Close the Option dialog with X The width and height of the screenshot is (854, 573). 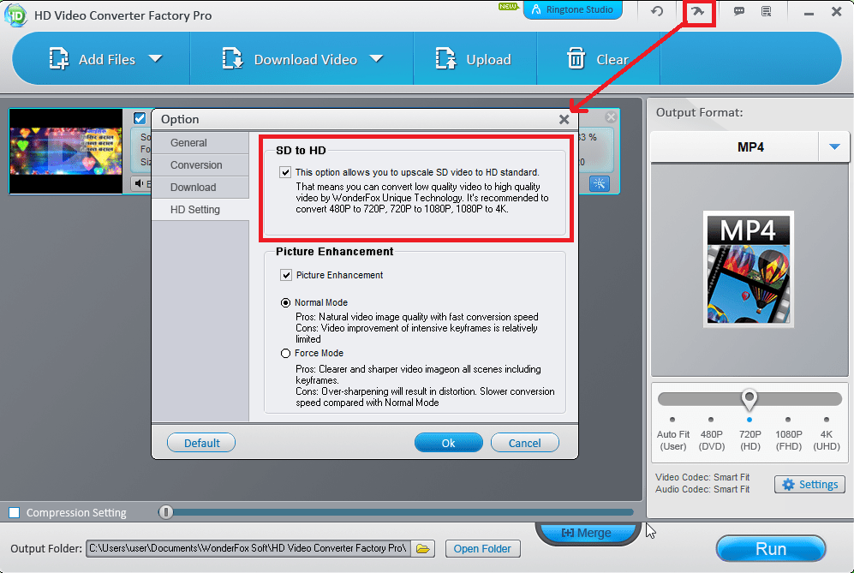click(x=564, y=119)
